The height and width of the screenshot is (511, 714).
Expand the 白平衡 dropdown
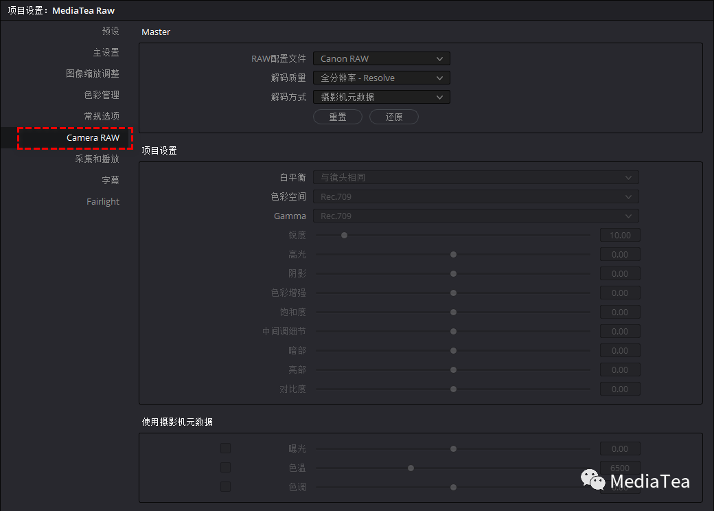pos(476,177)
